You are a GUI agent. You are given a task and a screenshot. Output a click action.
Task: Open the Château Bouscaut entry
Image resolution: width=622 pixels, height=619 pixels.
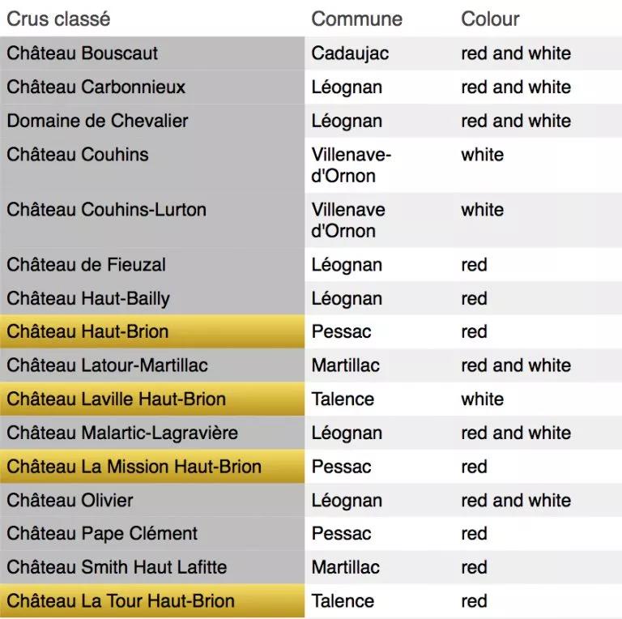coord(83,53)
